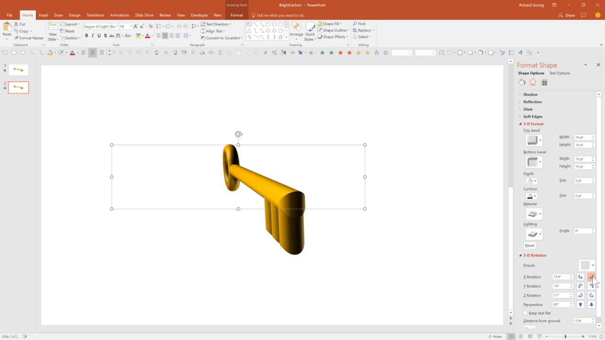This screenshot has height=340, width=605.
Task: Rotate Z clockwise in 3-D Rotation
Action: [x=581, y=296]
